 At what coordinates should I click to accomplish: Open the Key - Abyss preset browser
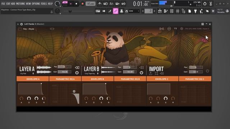[29, 29]
